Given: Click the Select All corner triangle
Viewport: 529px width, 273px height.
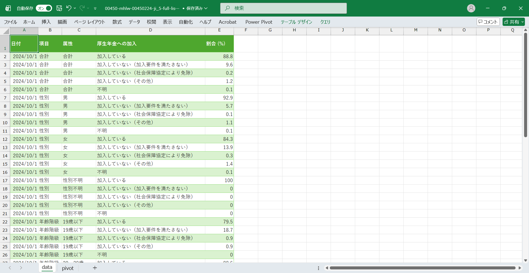Looking at the screenshot, I should click(6, 31).
